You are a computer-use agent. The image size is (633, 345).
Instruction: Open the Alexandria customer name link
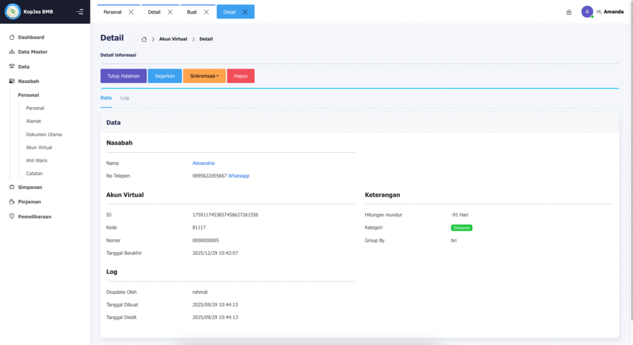pos(203,163)
